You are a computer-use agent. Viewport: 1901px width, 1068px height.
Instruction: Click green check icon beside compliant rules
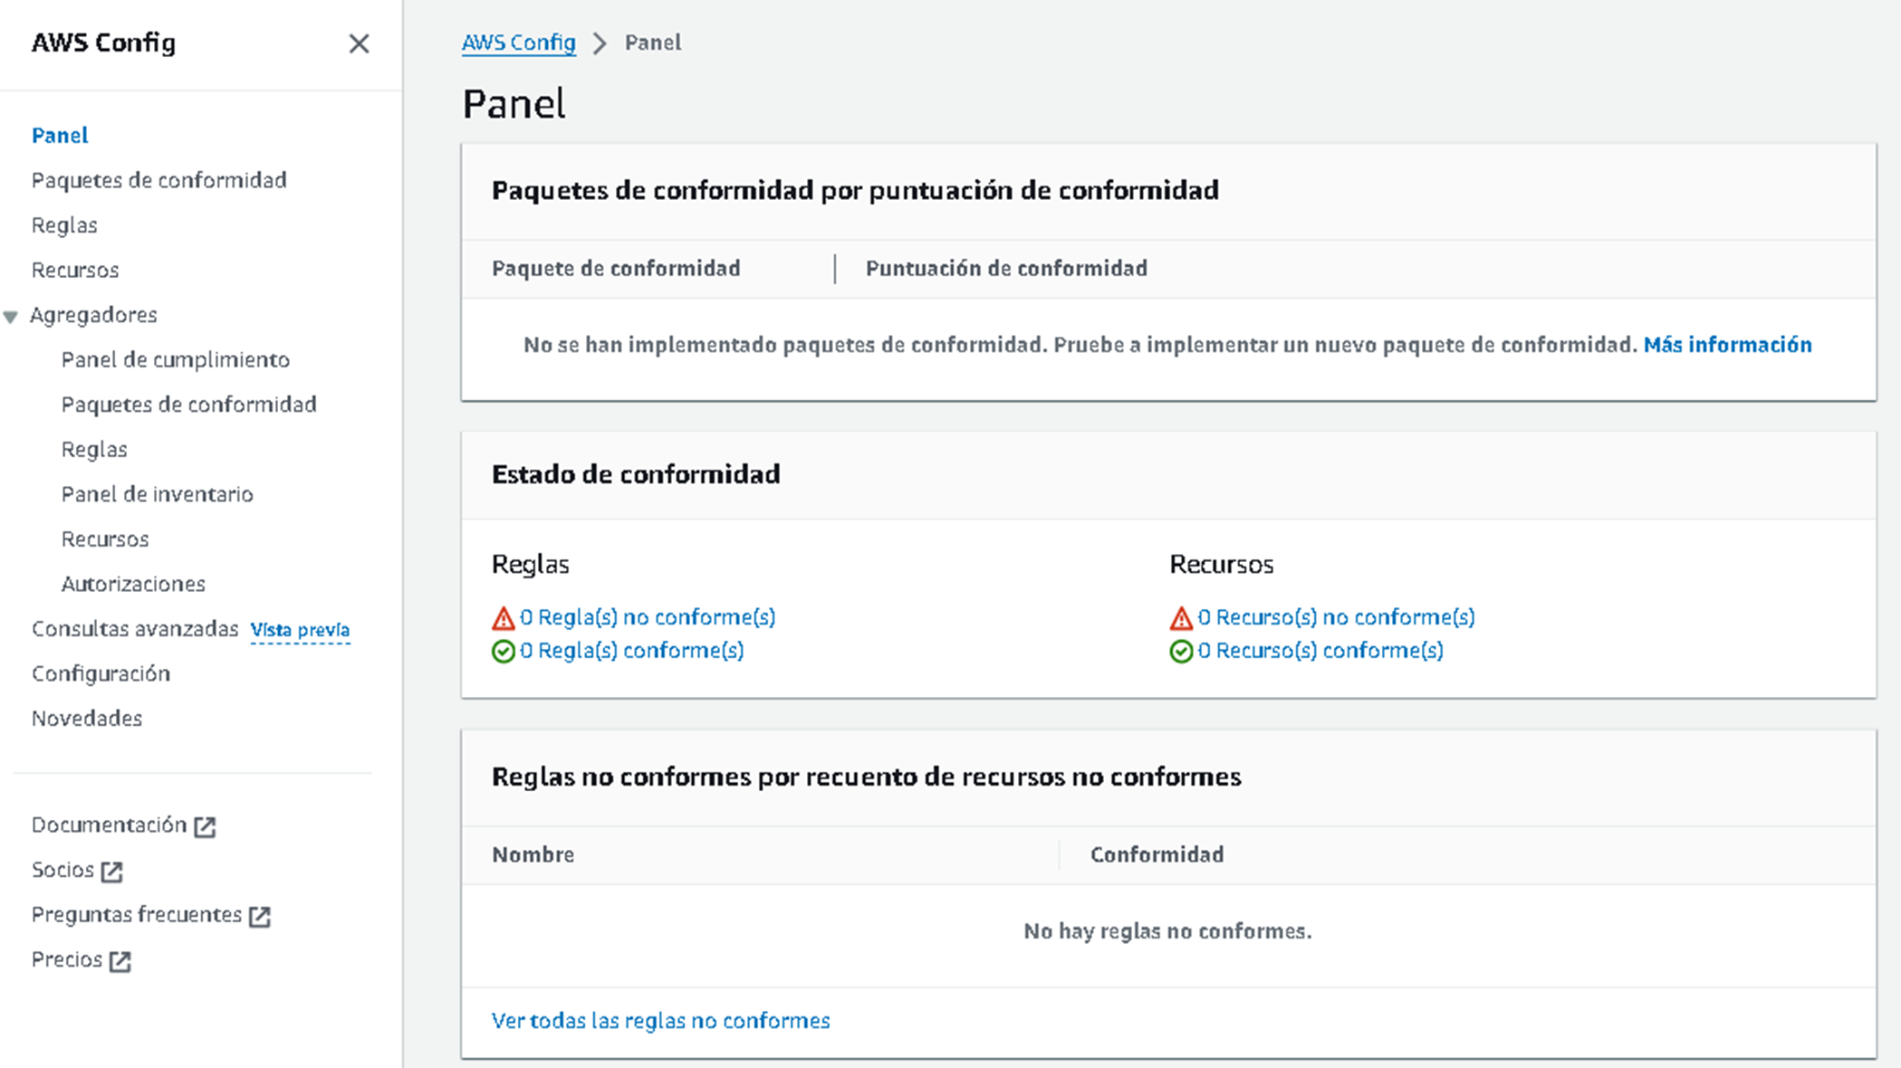pyautogui.click(x=503, y=652)
